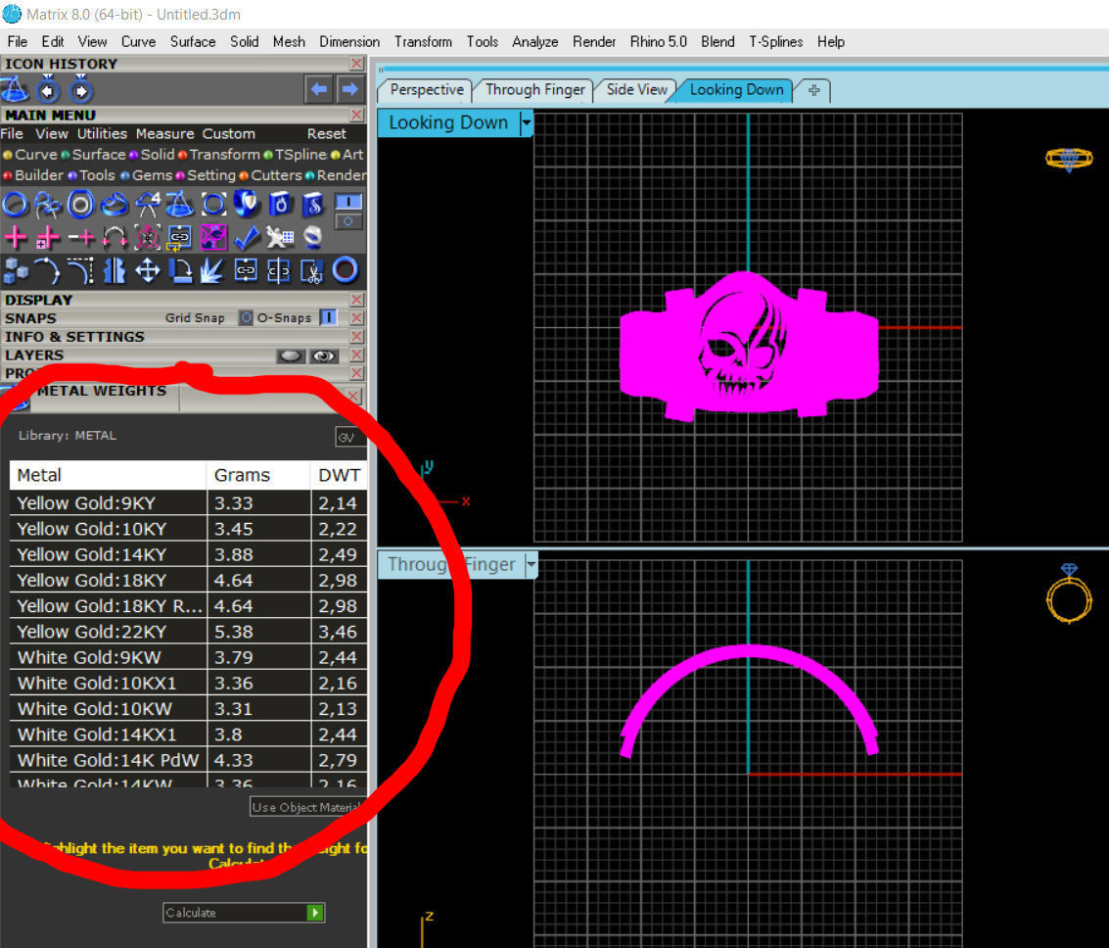This screenshot has width=1109, height=948.
Task: Click the white gem ring render icon
Action: tap(312, 237)
